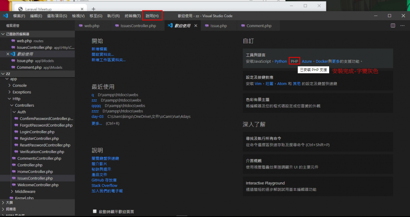Click PHP icon on the Issue.php tab

(x=207, y=26)
